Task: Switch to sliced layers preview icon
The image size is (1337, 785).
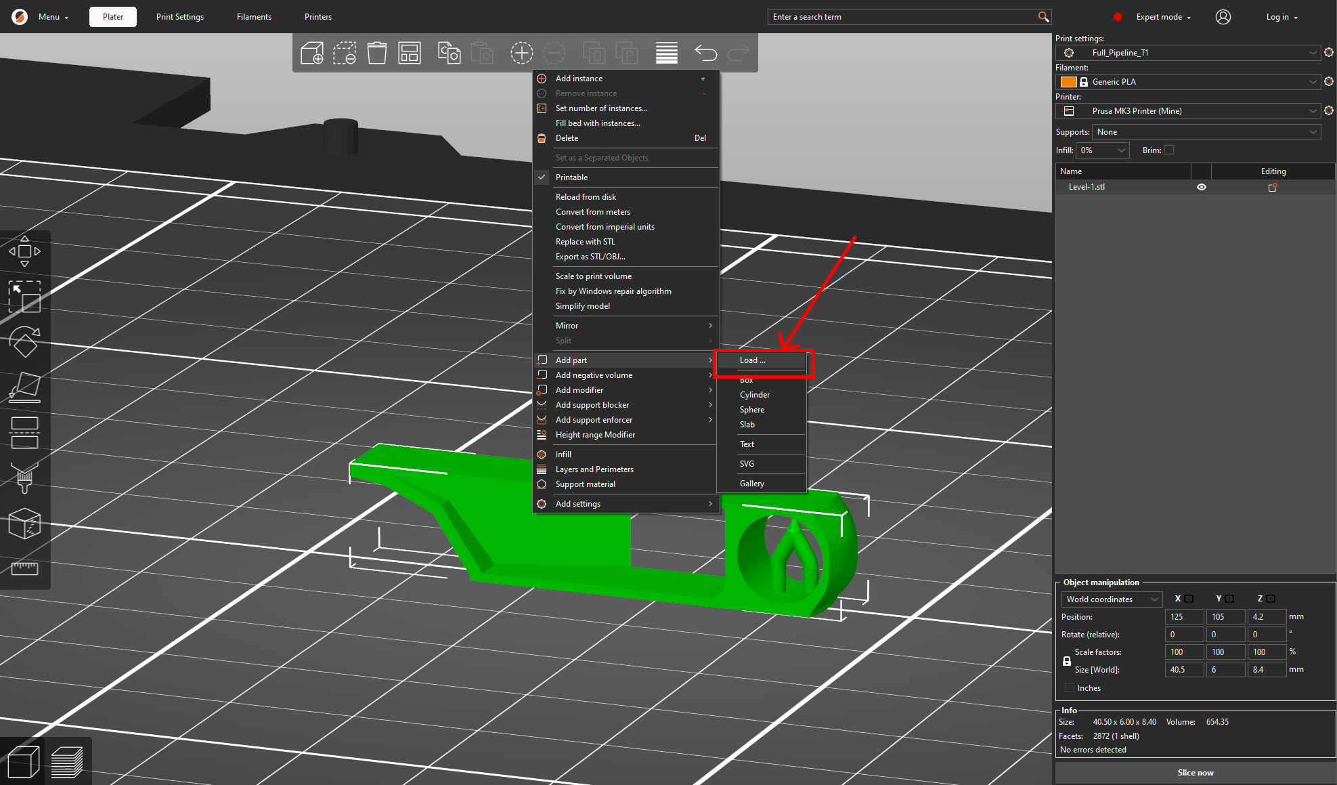Action: [67, 762]
